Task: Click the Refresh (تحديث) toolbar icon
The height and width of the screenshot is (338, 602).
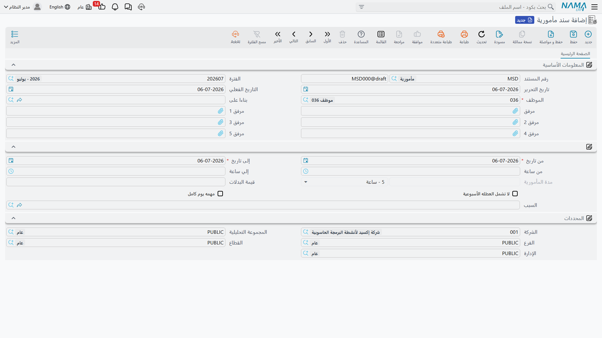Action: click(x=482, y=34)
